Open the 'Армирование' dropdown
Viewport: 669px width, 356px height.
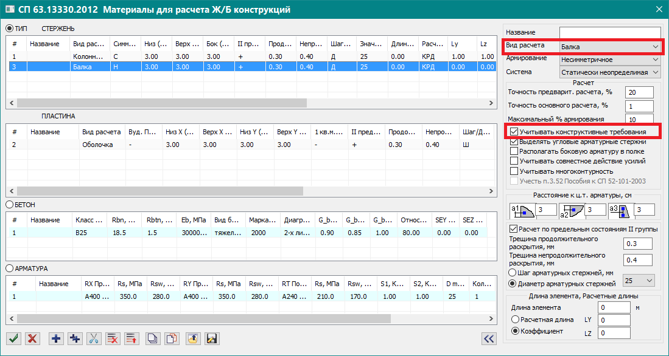[610, 60]
